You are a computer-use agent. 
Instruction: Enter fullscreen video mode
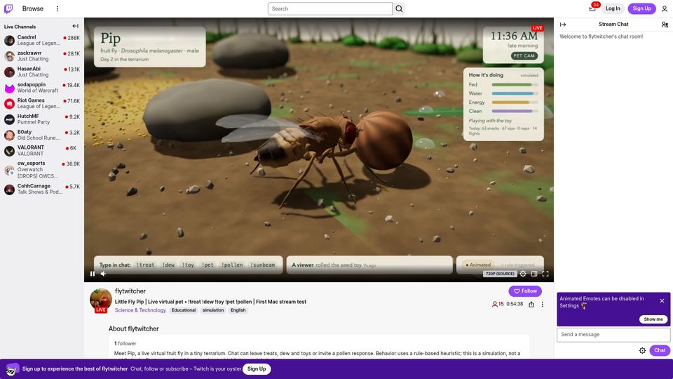point(545,274)
